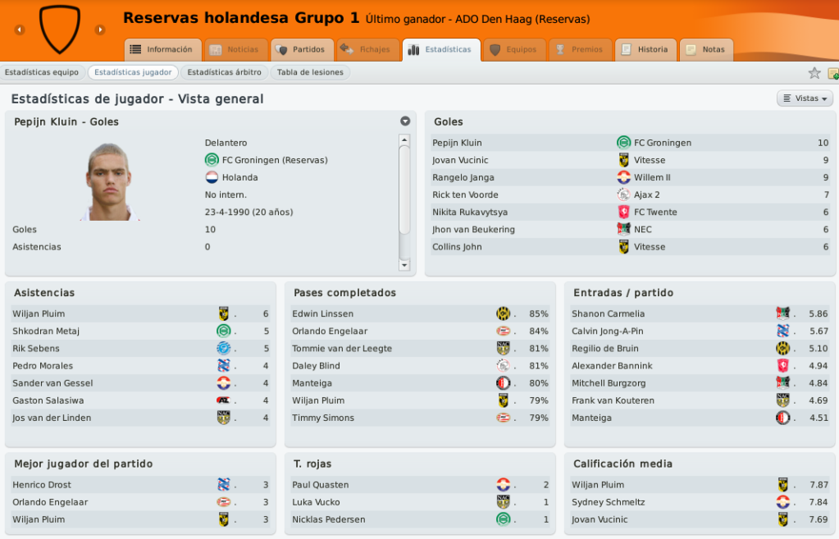Click Holanda flag icon in player panel

coord(212,177)
